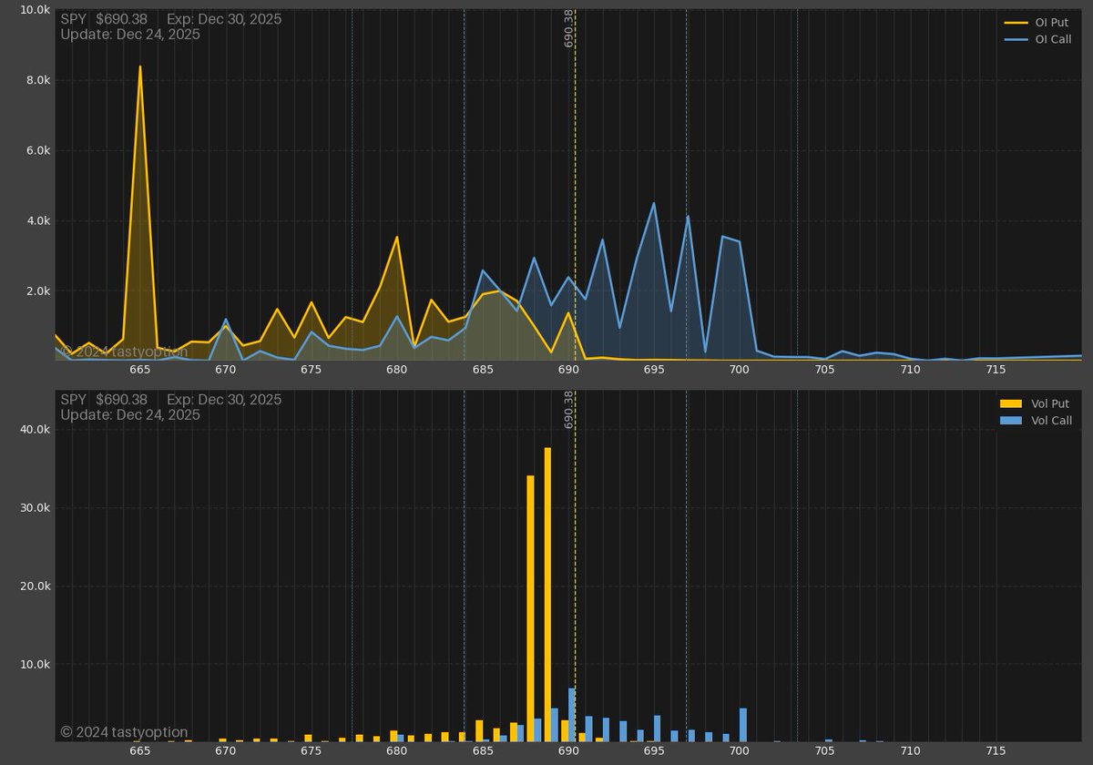Click the 715 strike label under the top chart

click(x=996, y=370)
